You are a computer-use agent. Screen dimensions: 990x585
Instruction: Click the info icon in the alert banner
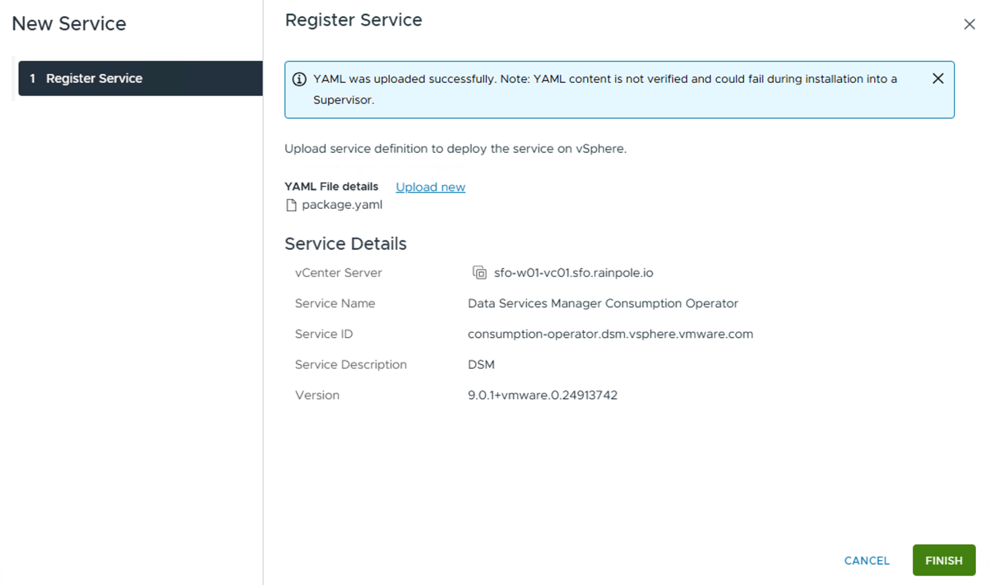[x=299, y=79]
